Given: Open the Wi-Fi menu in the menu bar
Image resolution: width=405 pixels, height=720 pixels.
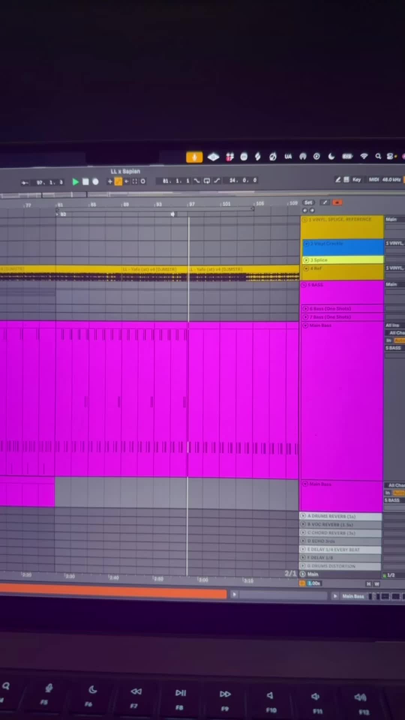Looking at the screenshot, I should click(364, 156).
